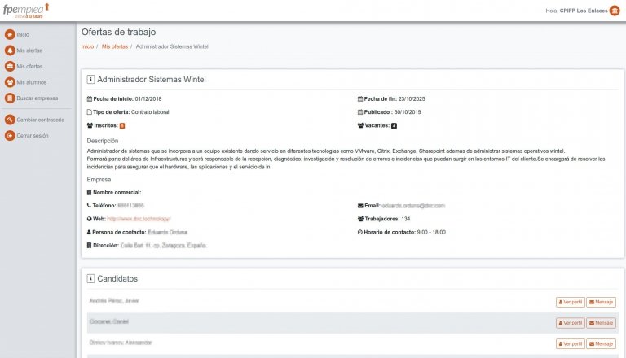Click the Buscar empresas icon
The height and width of the screenshot is (358, 626).
point(10,98)
